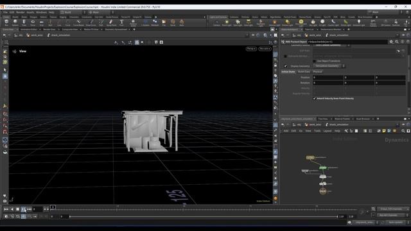
Task: Enable Use Object Transform checkbox
Action: (314, 61)
